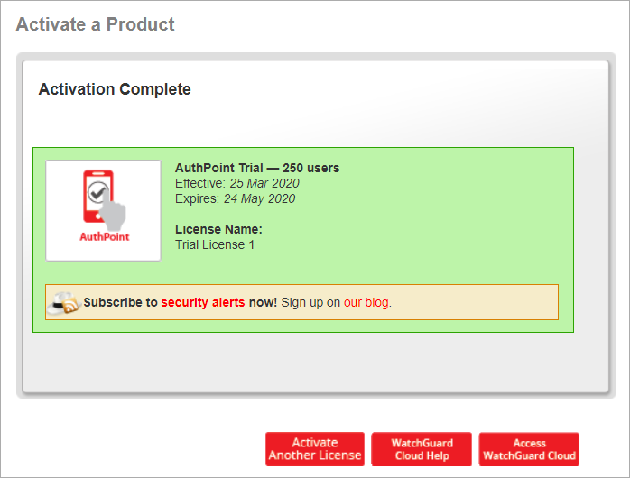
Task: Click the 'Expires:' label
Action: pyautogui.click(x=198, y=198)
